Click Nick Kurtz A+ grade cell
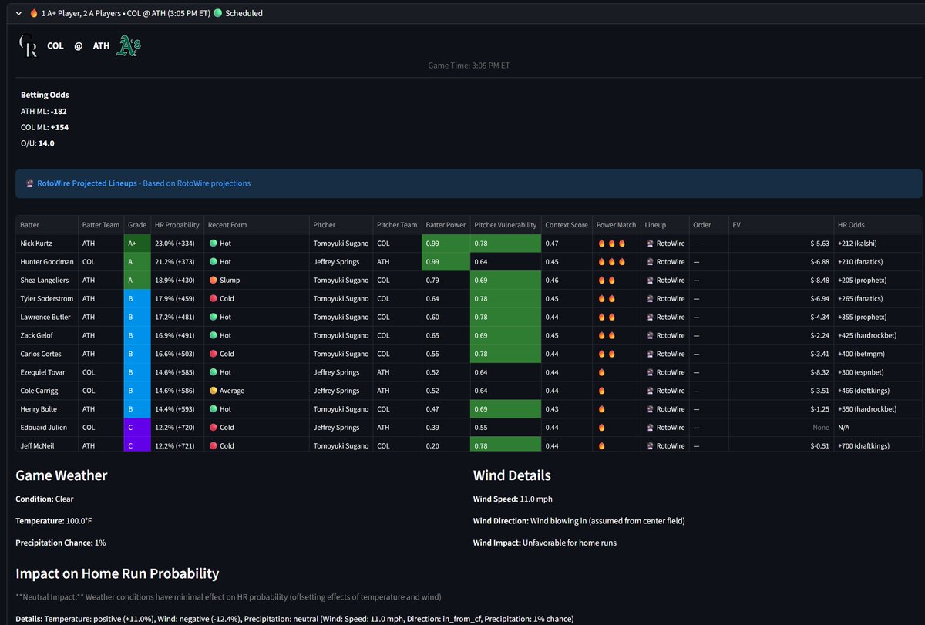Viewport: 925px width, 625px height. (137, 243)
